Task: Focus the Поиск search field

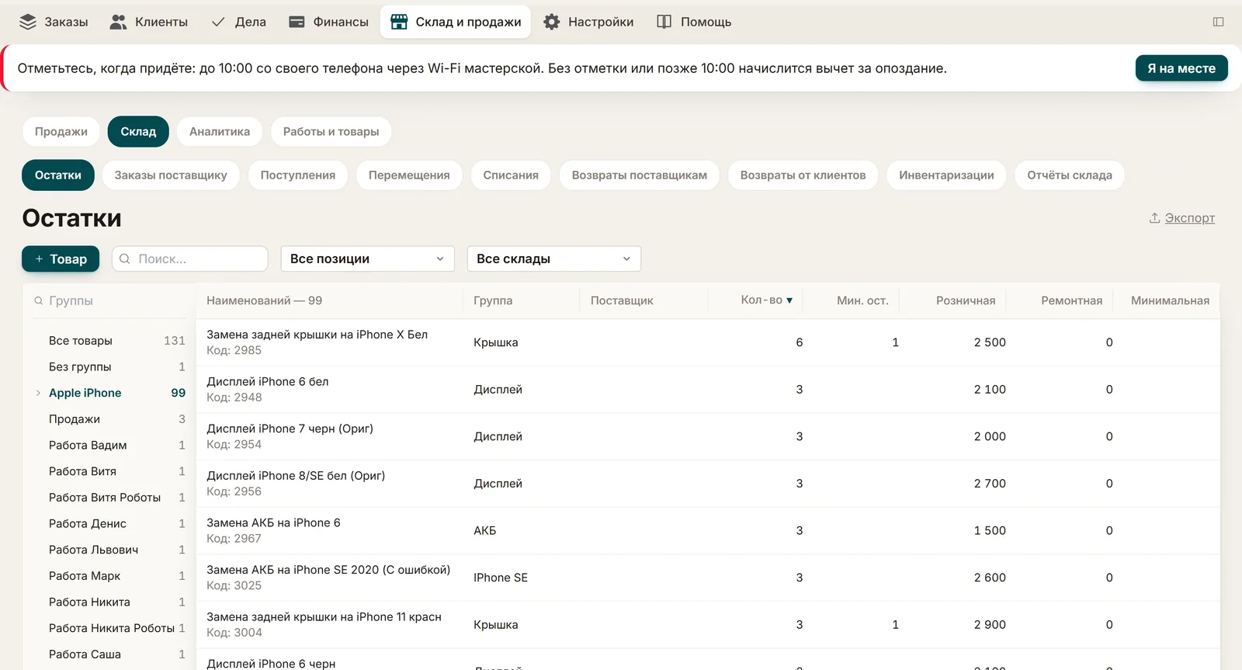Action: (190, 259)
